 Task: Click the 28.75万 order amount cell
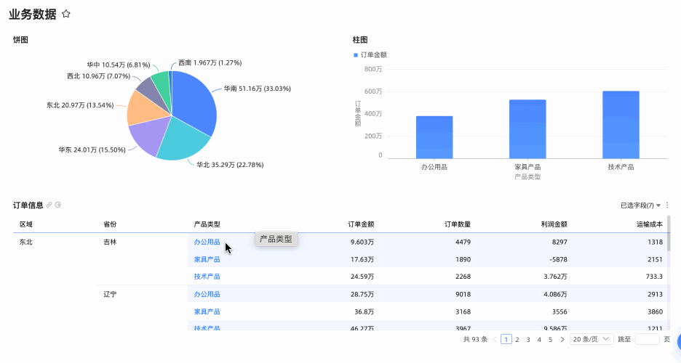tap(362, 294)
